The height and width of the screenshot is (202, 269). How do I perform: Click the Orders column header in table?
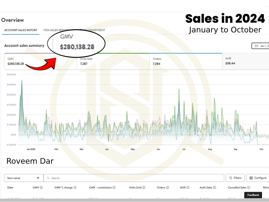click(x=161, y=187)
